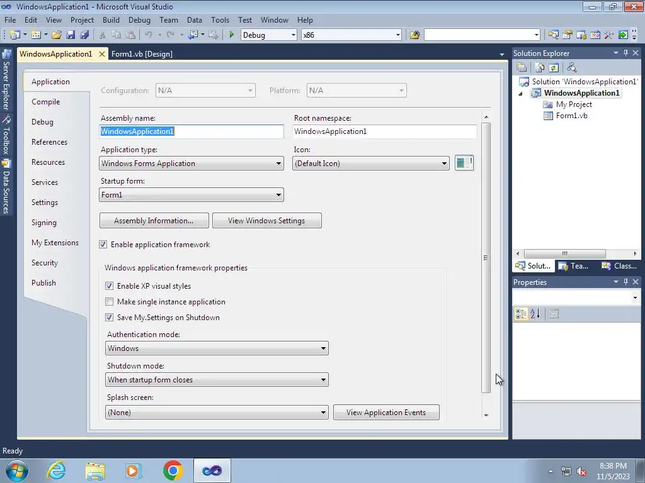The image size is (645, 483).
Task: Open the Shutdown mode dropdown
Action: click(217, 379)
